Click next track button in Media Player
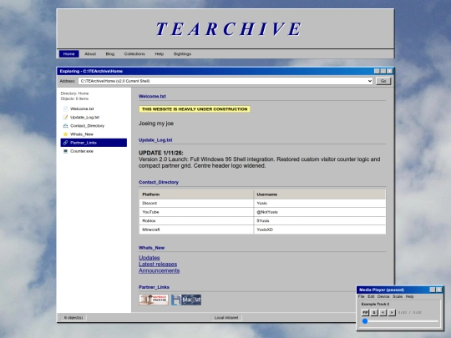Screen dimensions: 451x338 coord(392,312)
